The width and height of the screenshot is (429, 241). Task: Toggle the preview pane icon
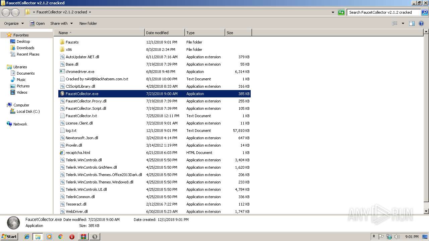[x=412, y=23]
